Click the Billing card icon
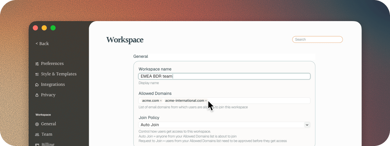The width and height of the screenshot is (390, 146). tap(37, 145)
